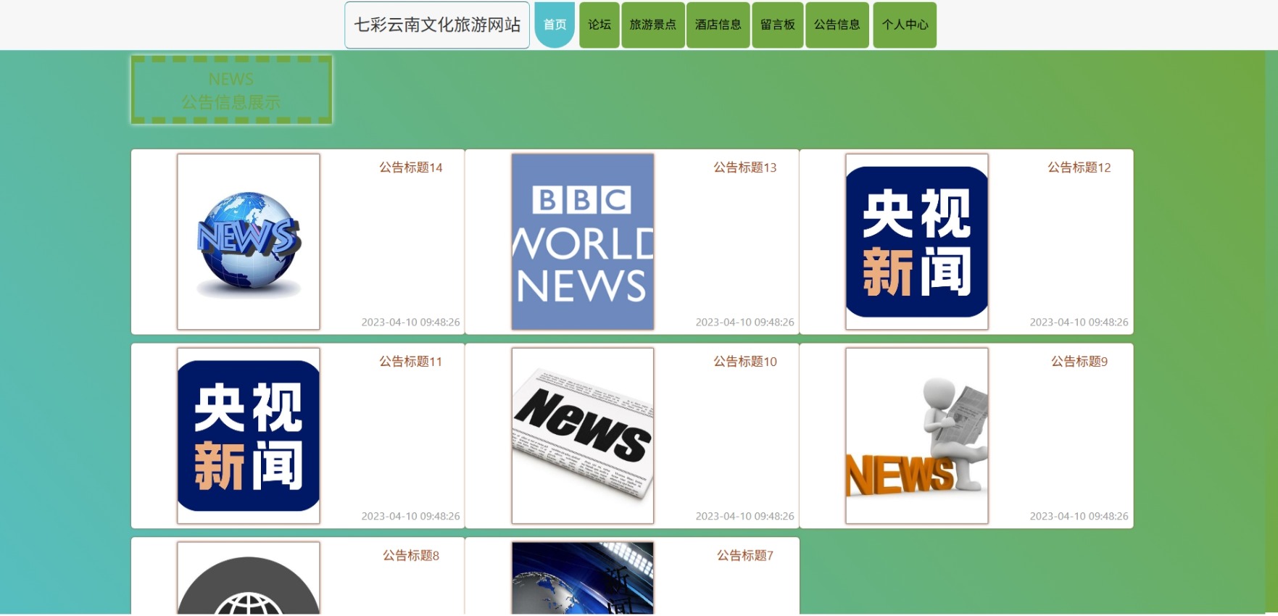Click the 公告标题10 title link
Screen dimensions: 1278x616
point(745,362)
